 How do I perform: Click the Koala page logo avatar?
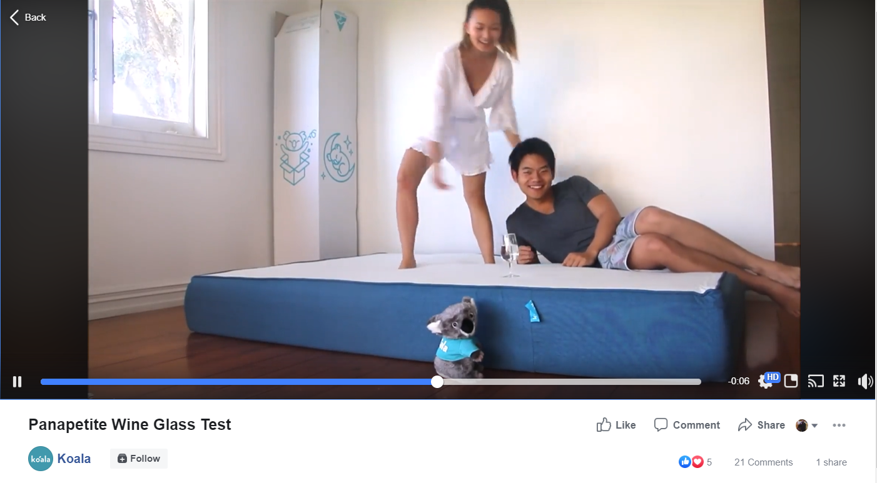click(41, 459)
